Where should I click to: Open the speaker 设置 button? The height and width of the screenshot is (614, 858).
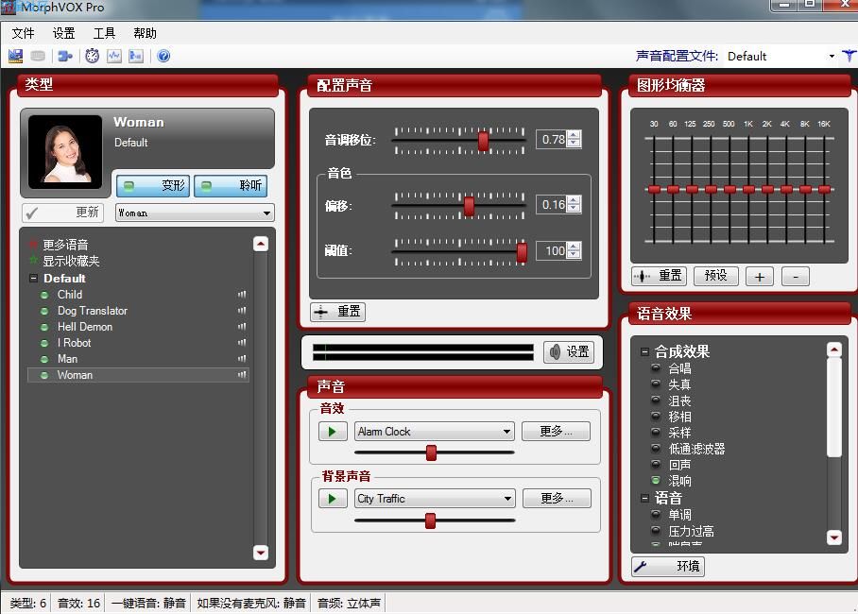(x=570, y=352)
